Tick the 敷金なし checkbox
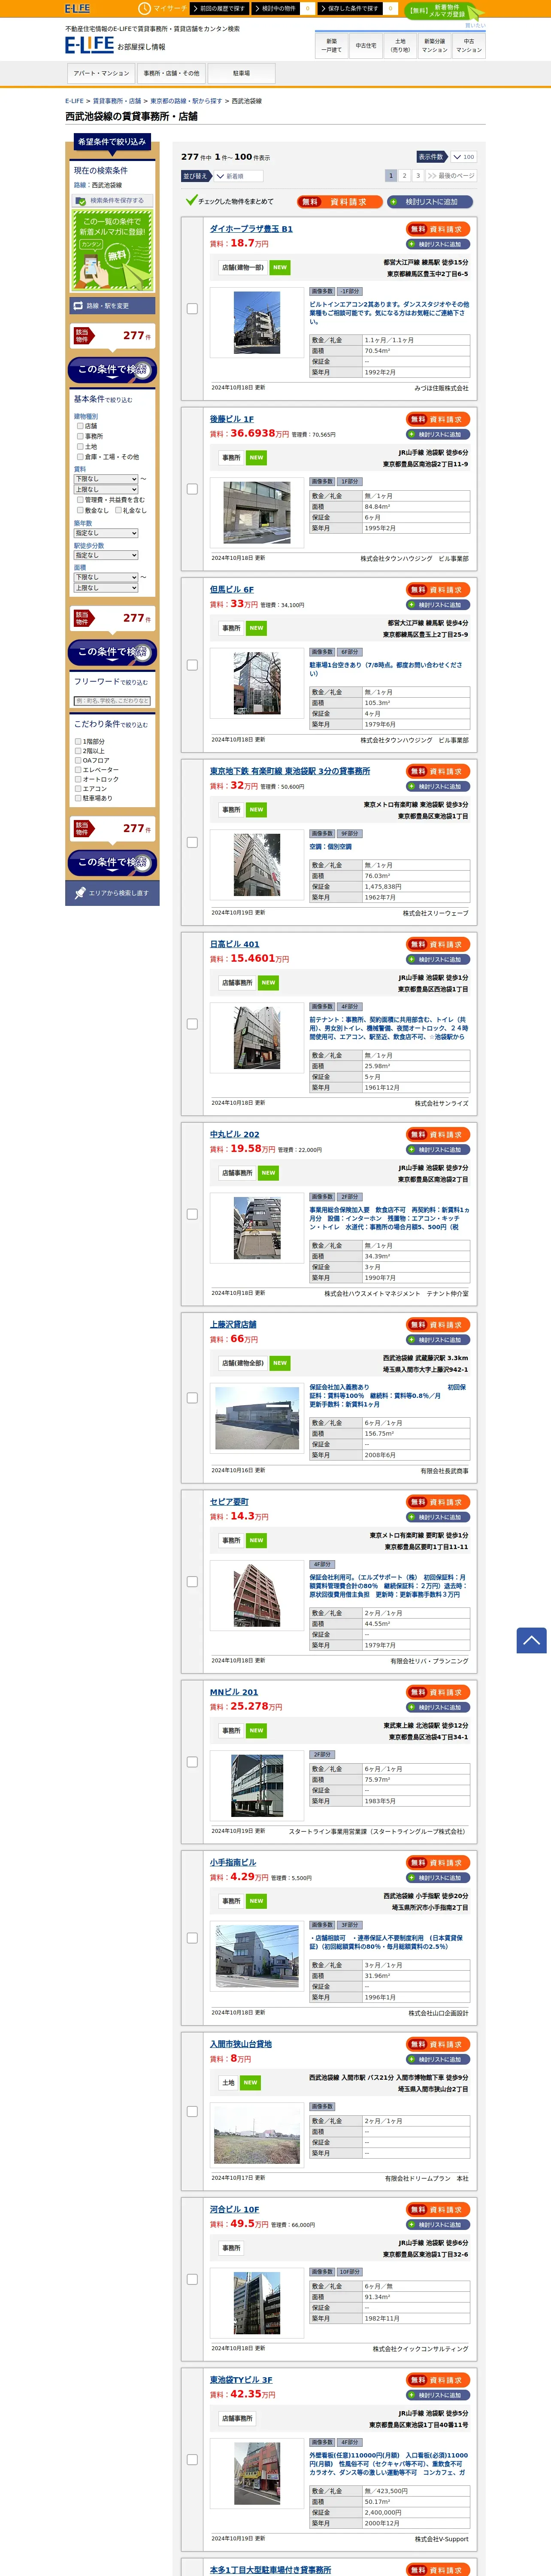The image size is (551, 2576). click(80, 510)
